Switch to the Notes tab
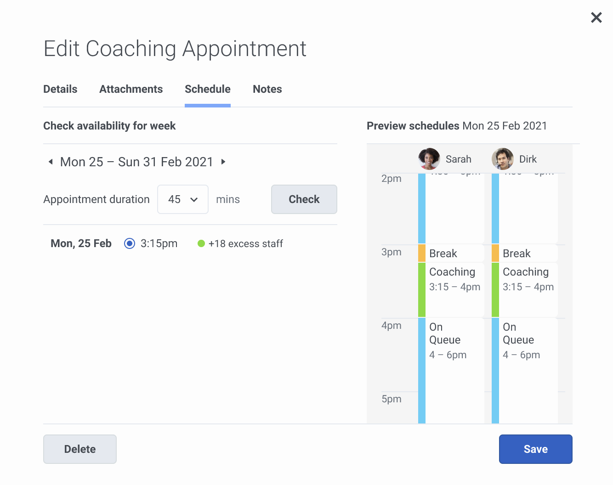Image resolution: width=613 pixels, height=485 pixels. point(267,89)
